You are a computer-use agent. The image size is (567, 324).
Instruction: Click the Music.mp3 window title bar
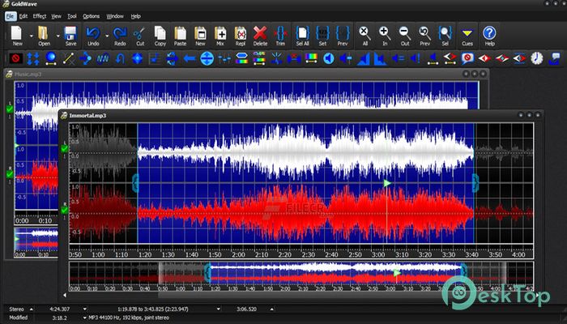click(246, 75)
